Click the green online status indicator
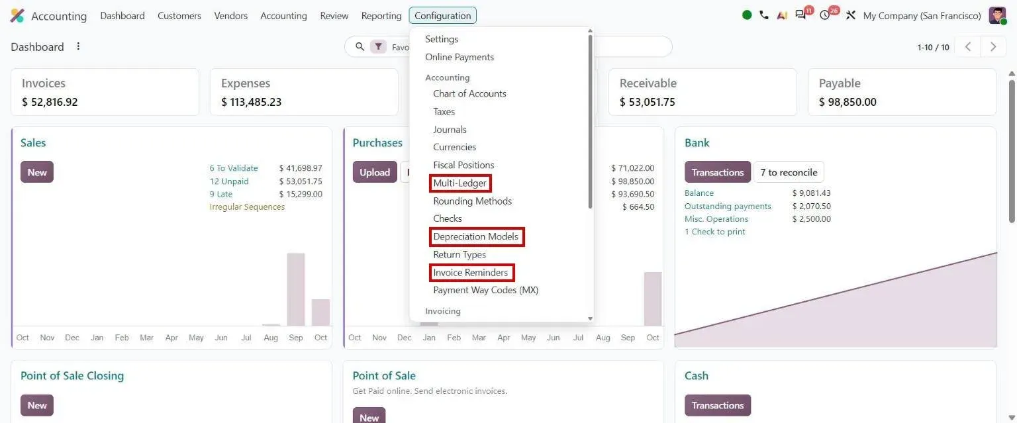 [x=747, y=15]
